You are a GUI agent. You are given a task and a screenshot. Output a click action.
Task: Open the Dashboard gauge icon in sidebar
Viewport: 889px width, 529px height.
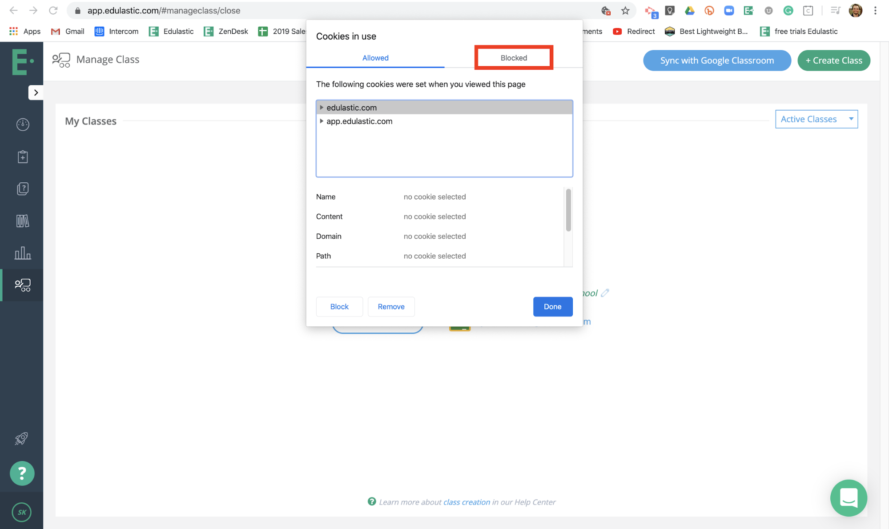point(22,124)
